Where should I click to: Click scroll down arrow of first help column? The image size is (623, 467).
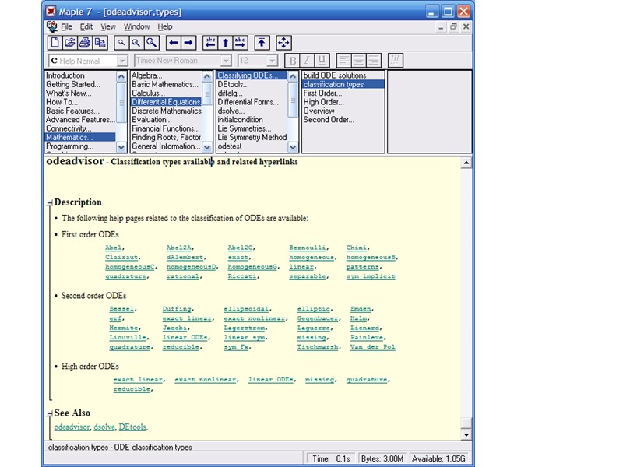(x=121, y=147)
